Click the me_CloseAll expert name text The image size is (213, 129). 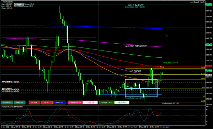tap(196, 2)
